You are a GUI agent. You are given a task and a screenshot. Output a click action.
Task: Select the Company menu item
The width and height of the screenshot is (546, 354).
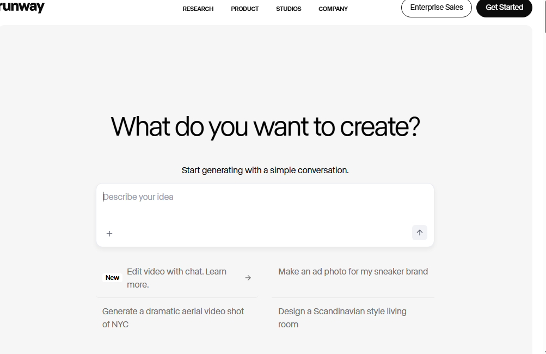[333, 9]
